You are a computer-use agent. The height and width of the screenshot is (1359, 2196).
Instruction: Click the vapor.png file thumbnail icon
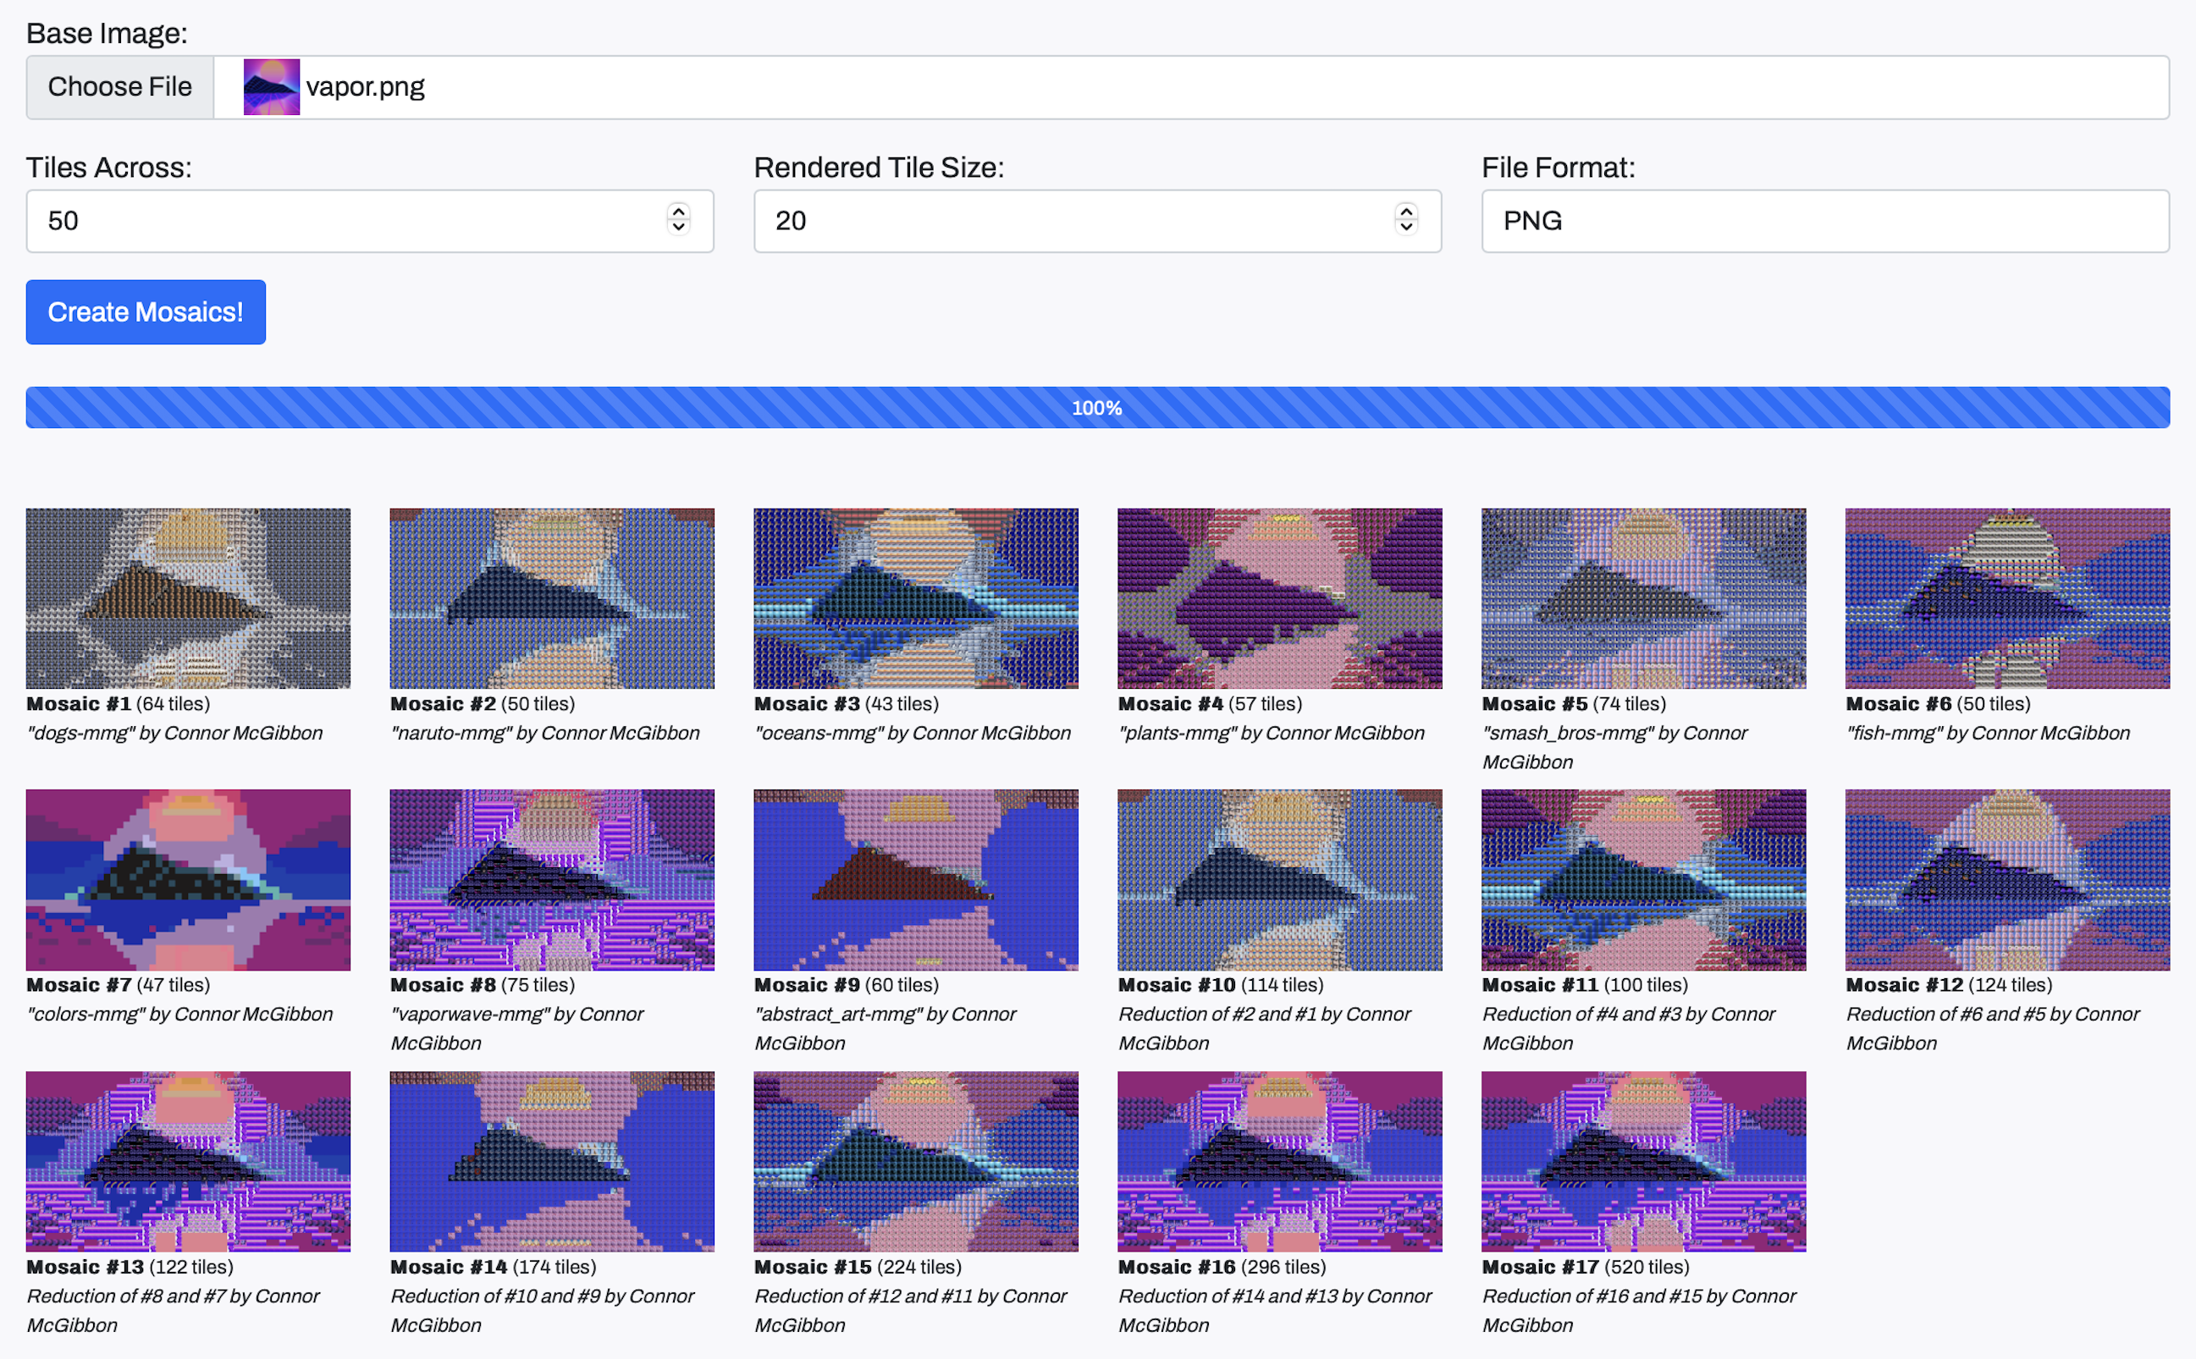271,87
